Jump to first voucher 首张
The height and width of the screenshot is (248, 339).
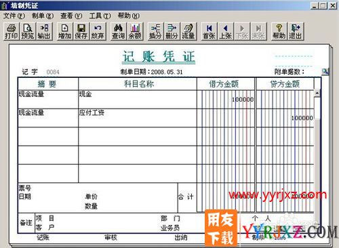209,31
